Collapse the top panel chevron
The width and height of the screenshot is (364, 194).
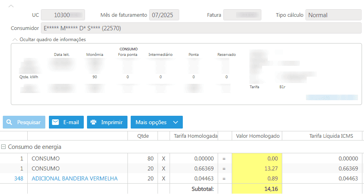pos(11,6)
